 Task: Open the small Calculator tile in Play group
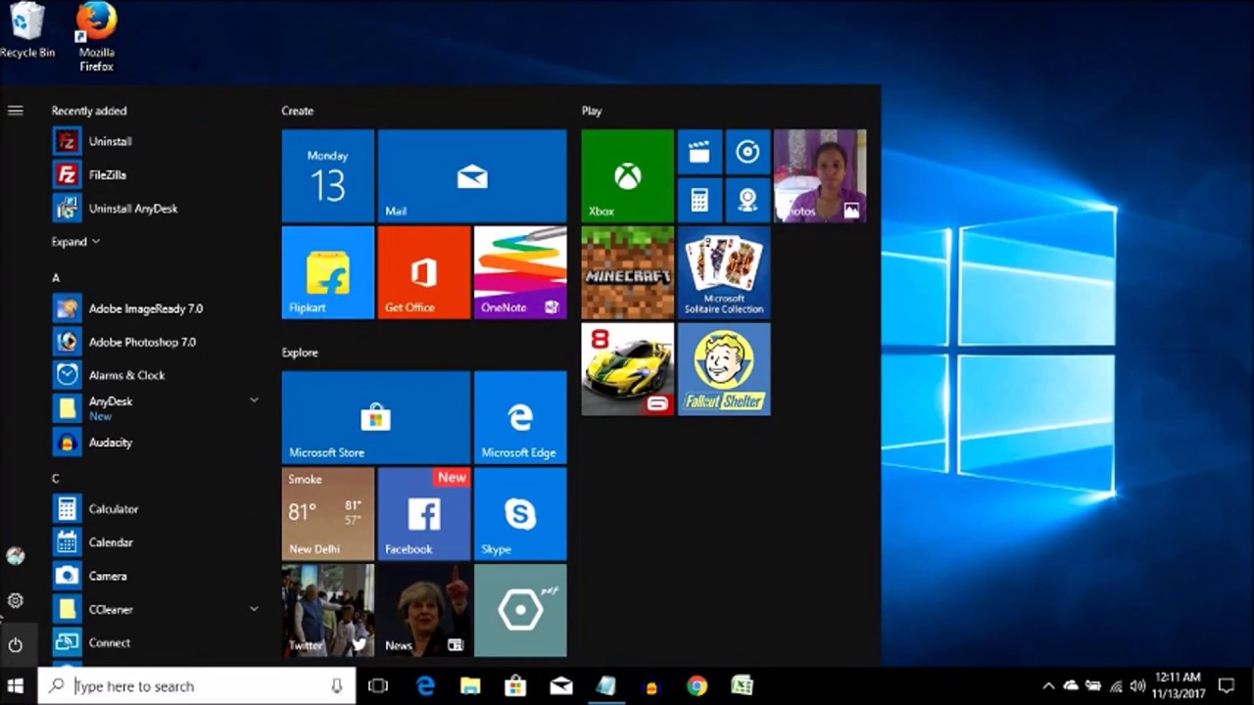tap(699, 200)
